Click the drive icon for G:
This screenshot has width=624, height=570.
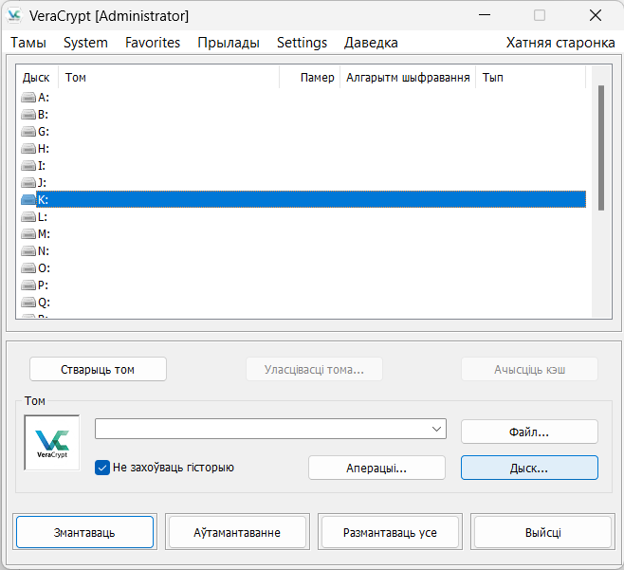pyautogui.click(x=28, y=131)
